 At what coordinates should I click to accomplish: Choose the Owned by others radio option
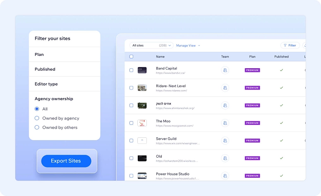(37, 127)
